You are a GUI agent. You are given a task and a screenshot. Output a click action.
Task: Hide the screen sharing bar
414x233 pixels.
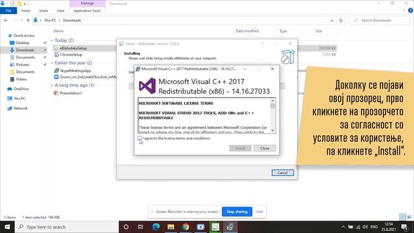259,212
